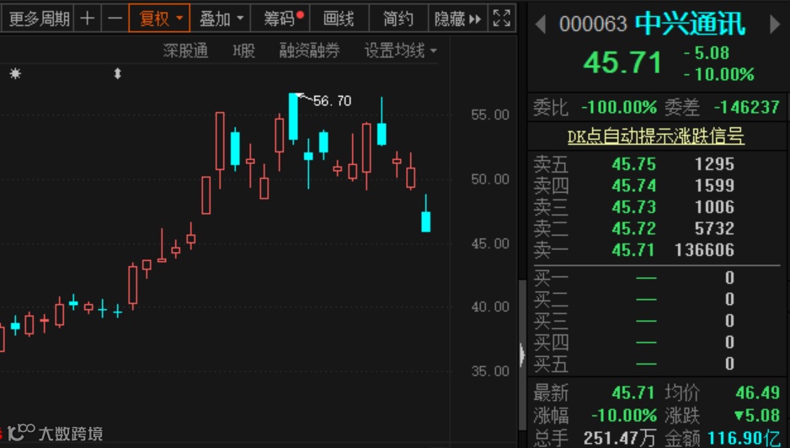This screenshot has width=790, height=448.
Task: Switch to 简约 simple mode
Action: [x=398, y=19]
